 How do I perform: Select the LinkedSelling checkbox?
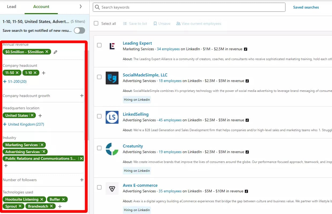(x=99, y=116)
